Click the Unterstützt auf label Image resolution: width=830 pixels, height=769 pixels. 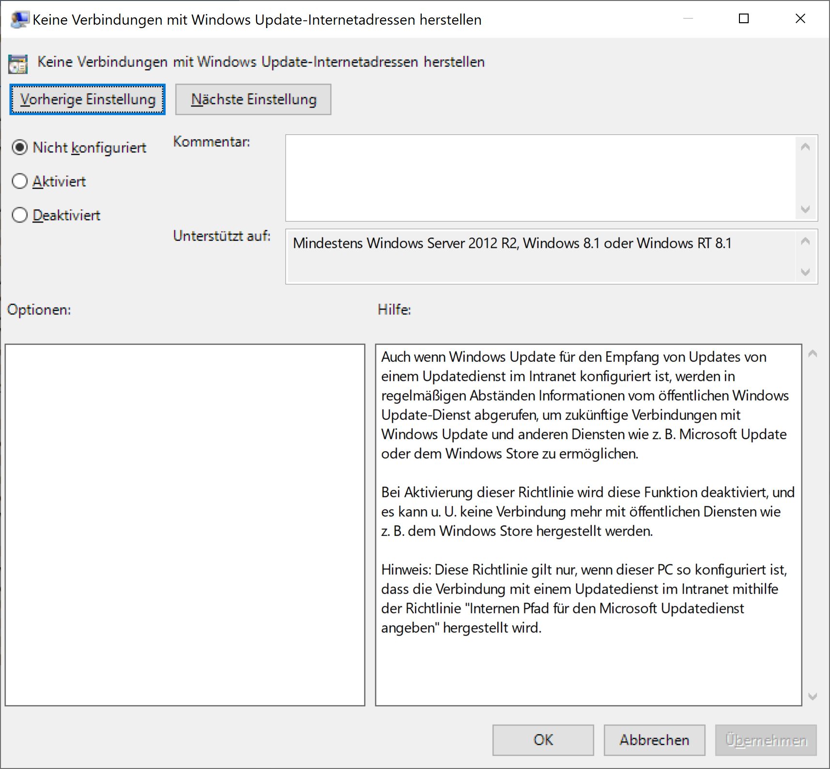coord(222,236)
